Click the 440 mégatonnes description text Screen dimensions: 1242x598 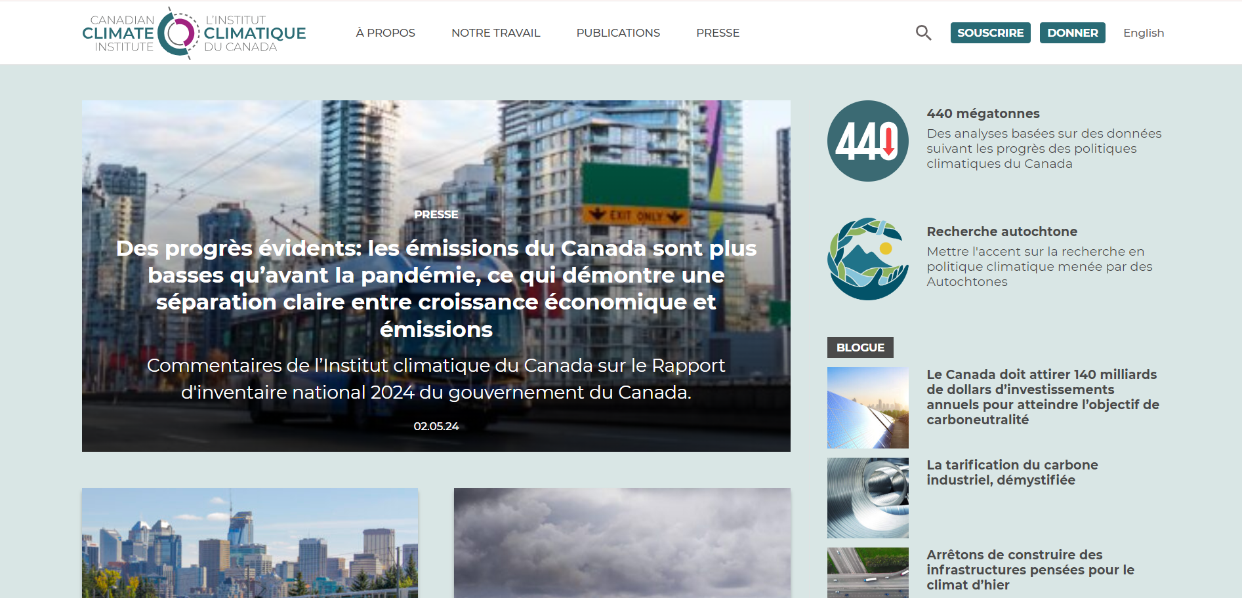coord(1044,149)
